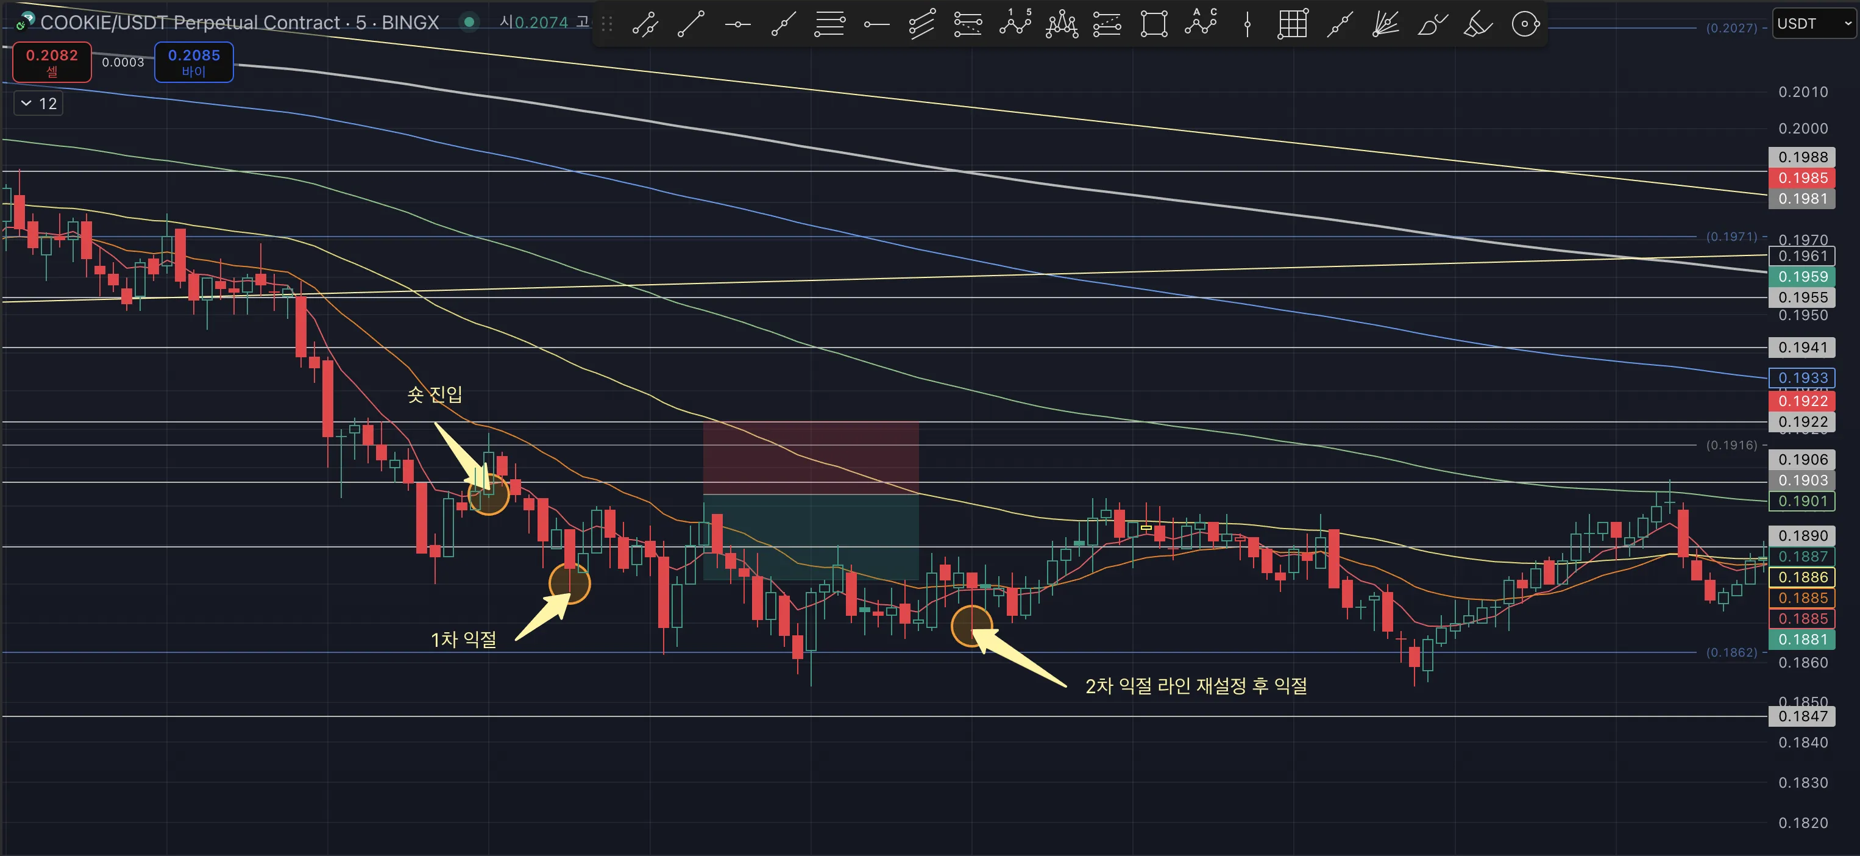Image resolution: width=1860 pixels, height=856 pixels.
Task: Click the green 0.1959 price axis label
Action: pos(1802,277)
